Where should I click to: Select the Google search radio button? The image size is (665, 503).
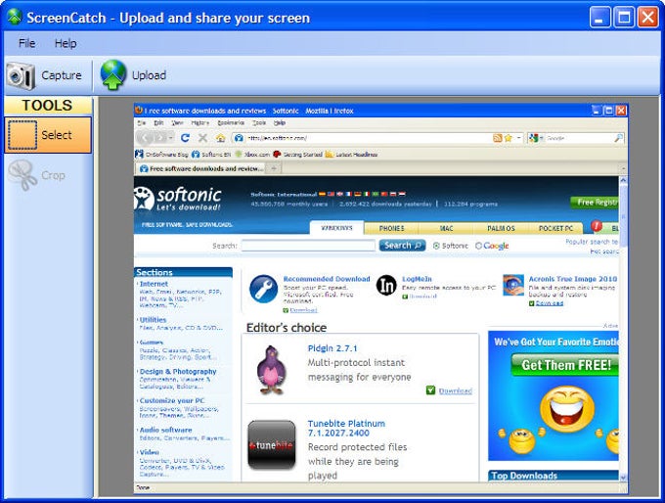click(478, 246)
